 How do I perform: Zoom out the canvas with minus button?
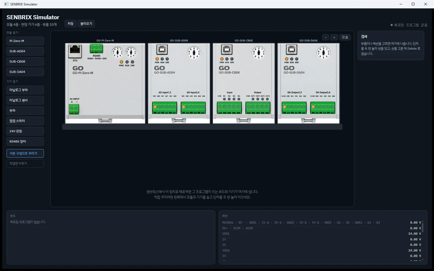point(325,37)
